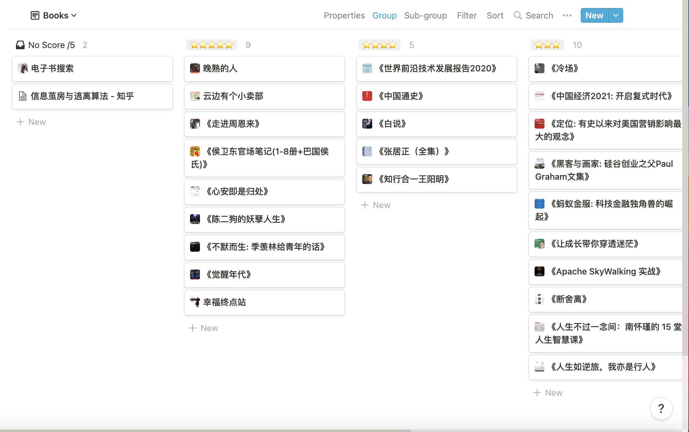Click the three-star rating badge header
The image size is (689, 432).
click(547, 45)
